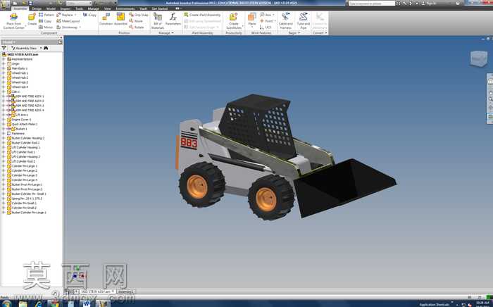
Task: Click Place from Content Center icon
Action: pyautogui.click(x=13, y=18)
